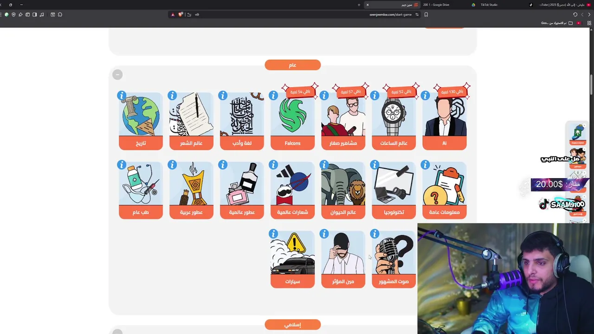Select the تاريخ category card
Screen dimensions: 594x334
tap(141, 121)
